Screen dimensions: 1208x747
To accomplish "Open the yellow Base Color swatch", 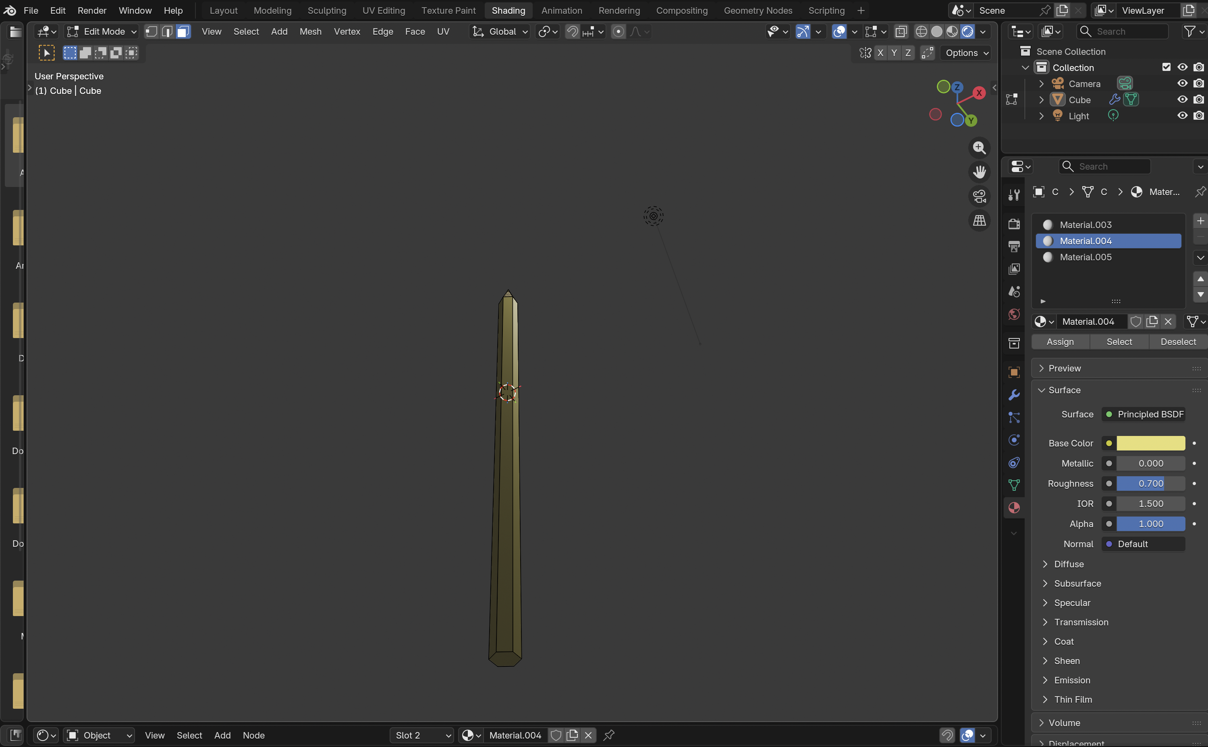I will [1150, 443].
